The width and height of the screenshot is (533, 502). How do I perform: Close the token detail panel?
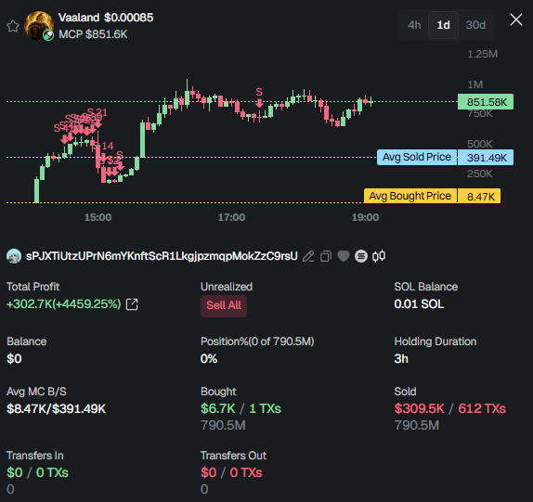[516, 19]
